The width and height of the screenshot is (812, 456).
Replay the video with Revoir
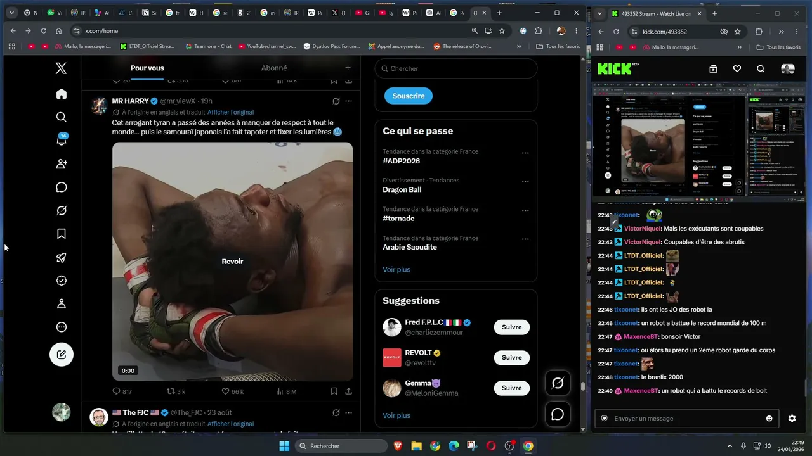pyautogui.click(x=232, y=262)
